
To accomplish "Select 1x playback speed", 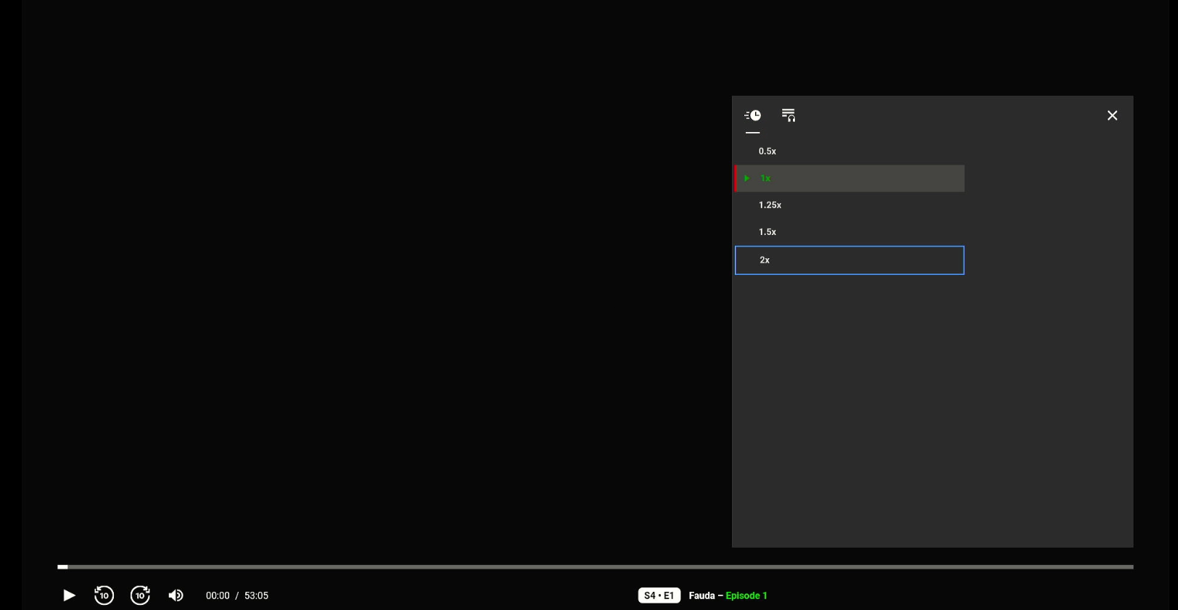I will pyautogui.click(x=849, y=178).
